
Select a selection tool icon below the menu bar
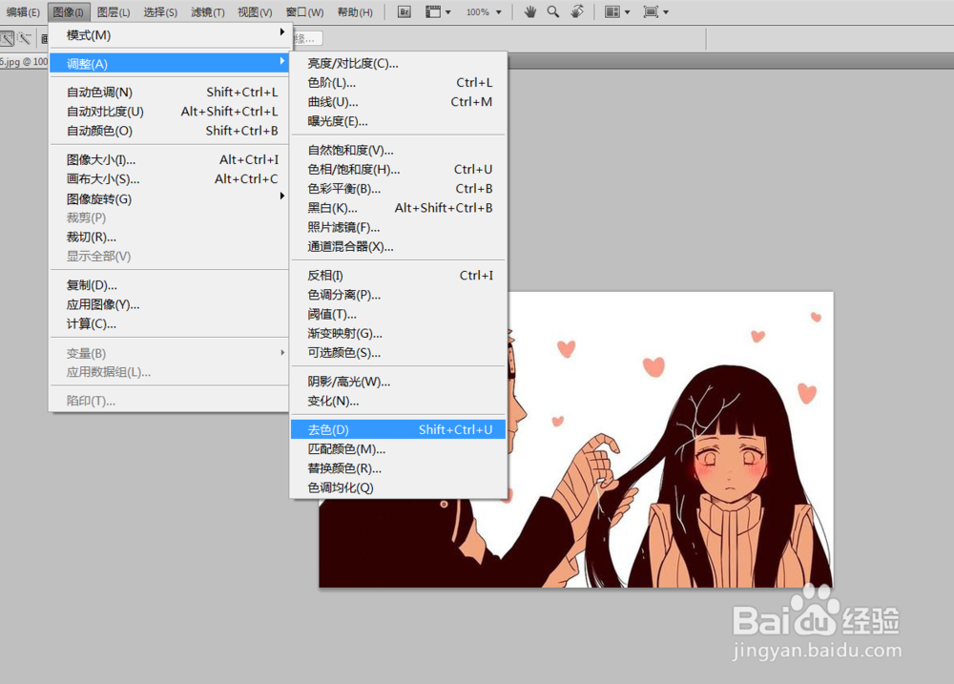pos(7,37)
